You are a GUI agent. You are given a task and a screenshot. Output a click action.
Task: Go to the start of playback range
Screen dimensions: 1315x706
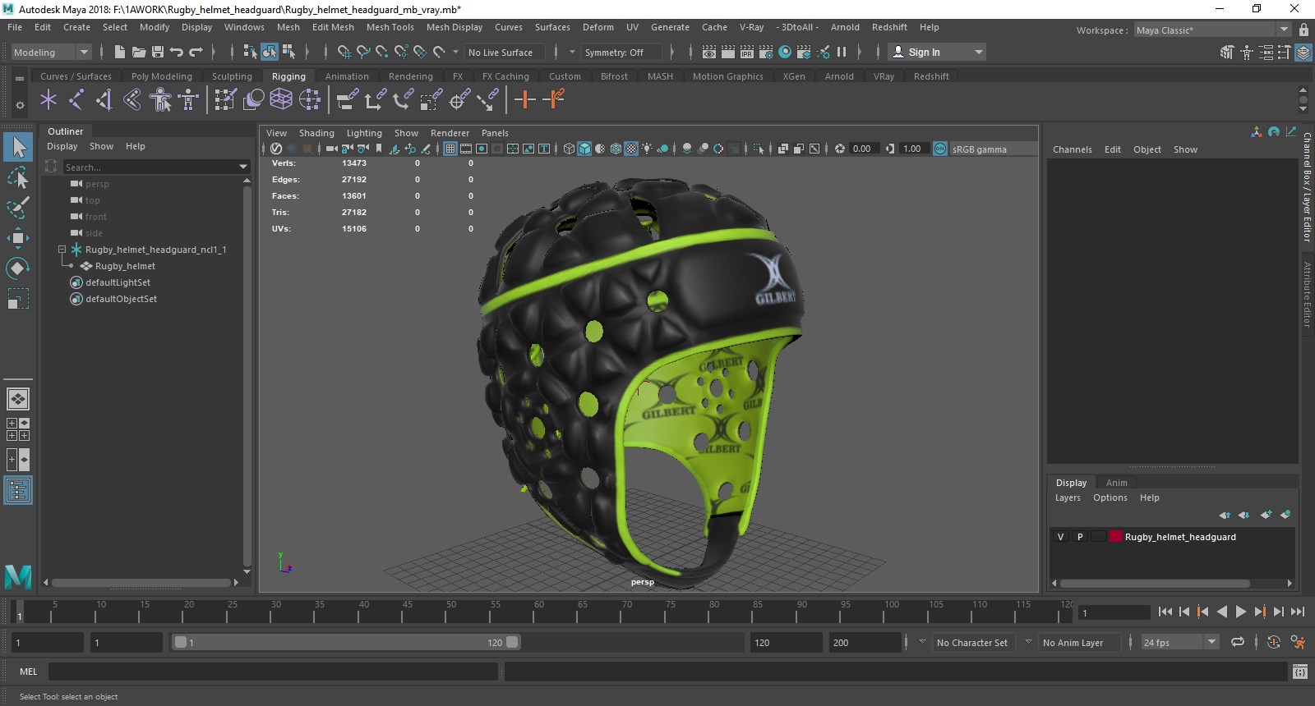click(x=1165, y=612)
